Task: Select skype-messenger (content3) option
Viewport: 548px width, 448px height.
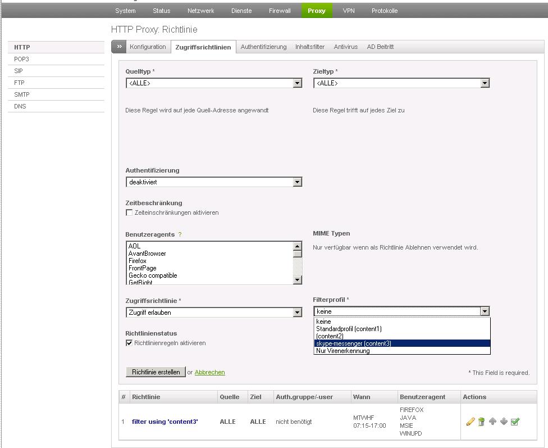Action: (402, 343)
